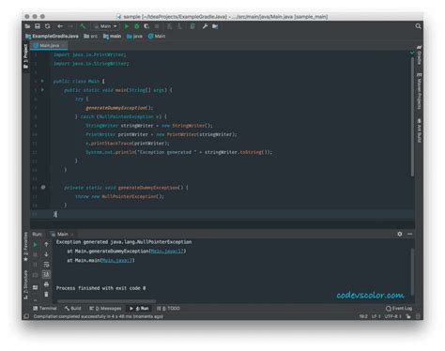Open the Ant Build side panel
Viewport: 445px width, 351px height.
(x=419, y=130)
